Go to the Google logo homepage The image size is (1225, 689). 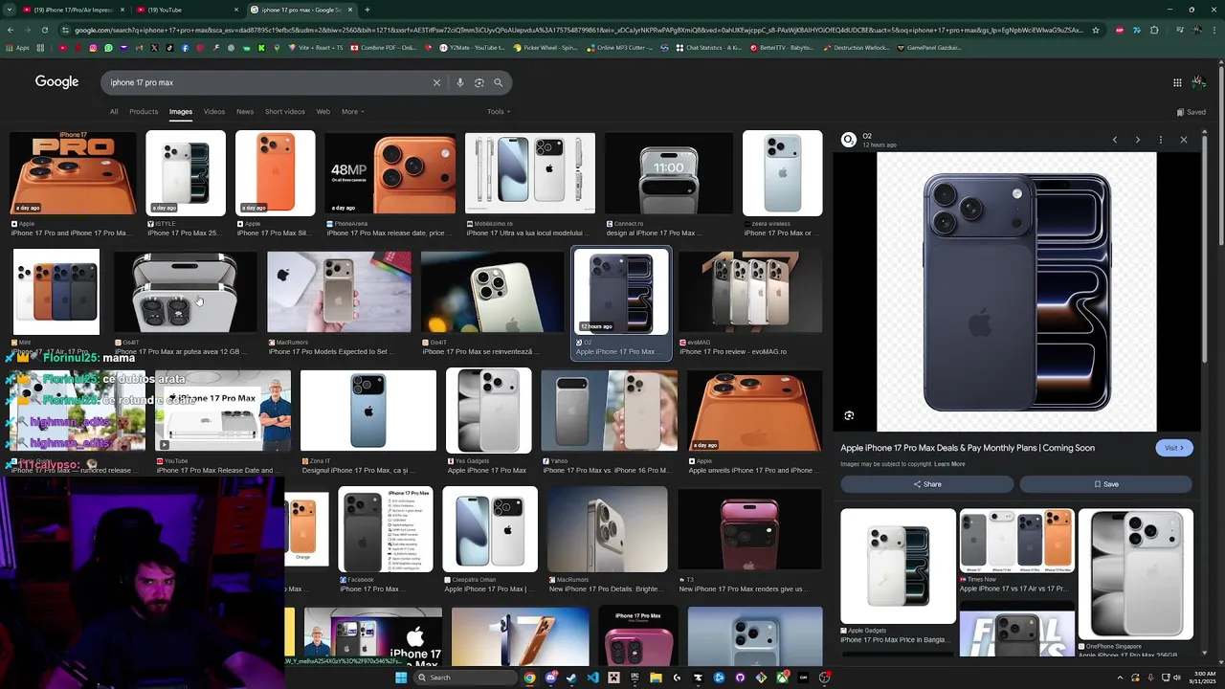coord(56,82)
